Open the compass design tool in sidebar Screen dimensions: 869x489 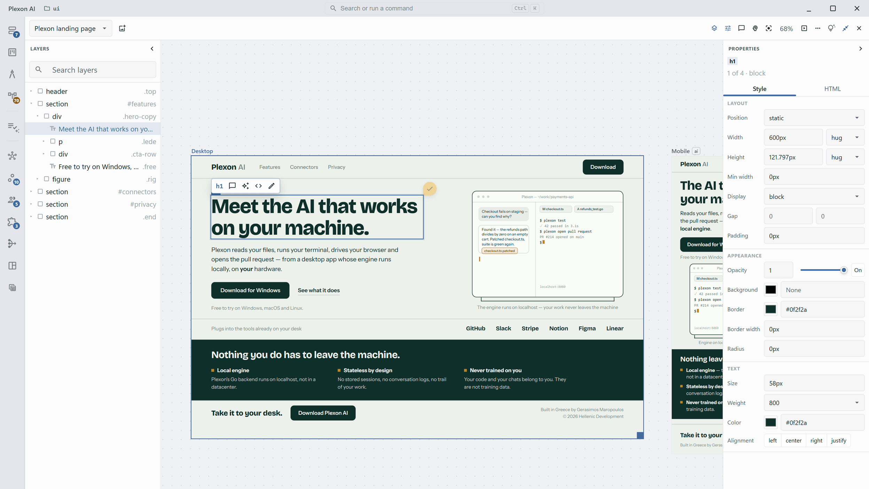click(13, 74)
